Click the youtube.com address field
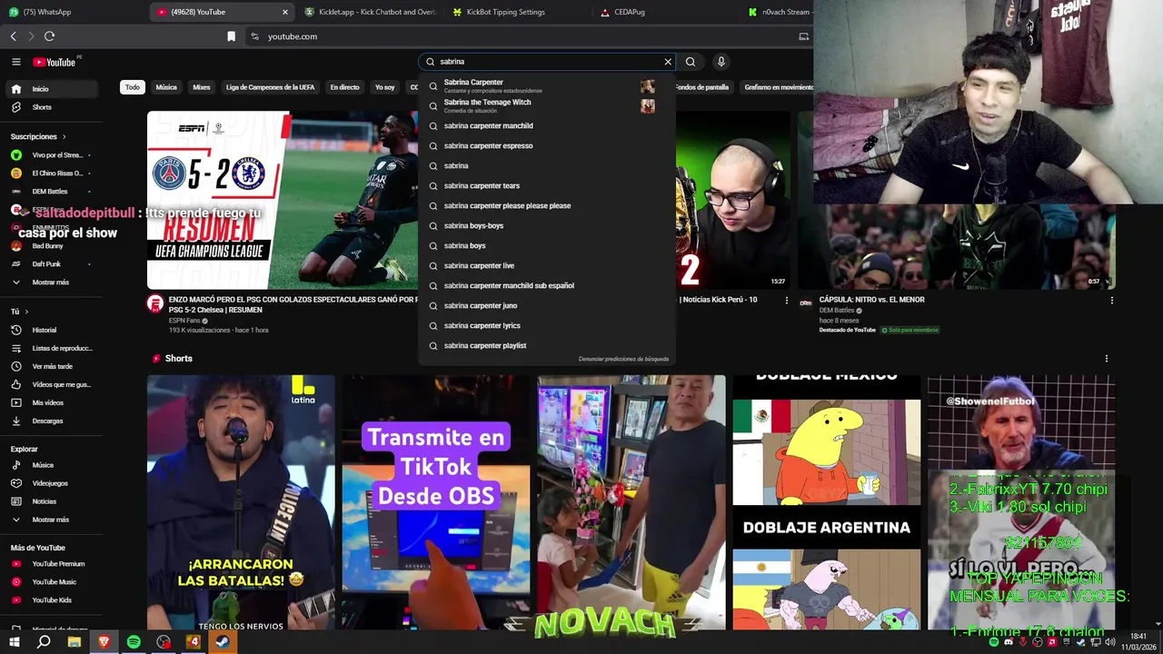The height and width of the screenshot is (654, 1163). point(522,36)
